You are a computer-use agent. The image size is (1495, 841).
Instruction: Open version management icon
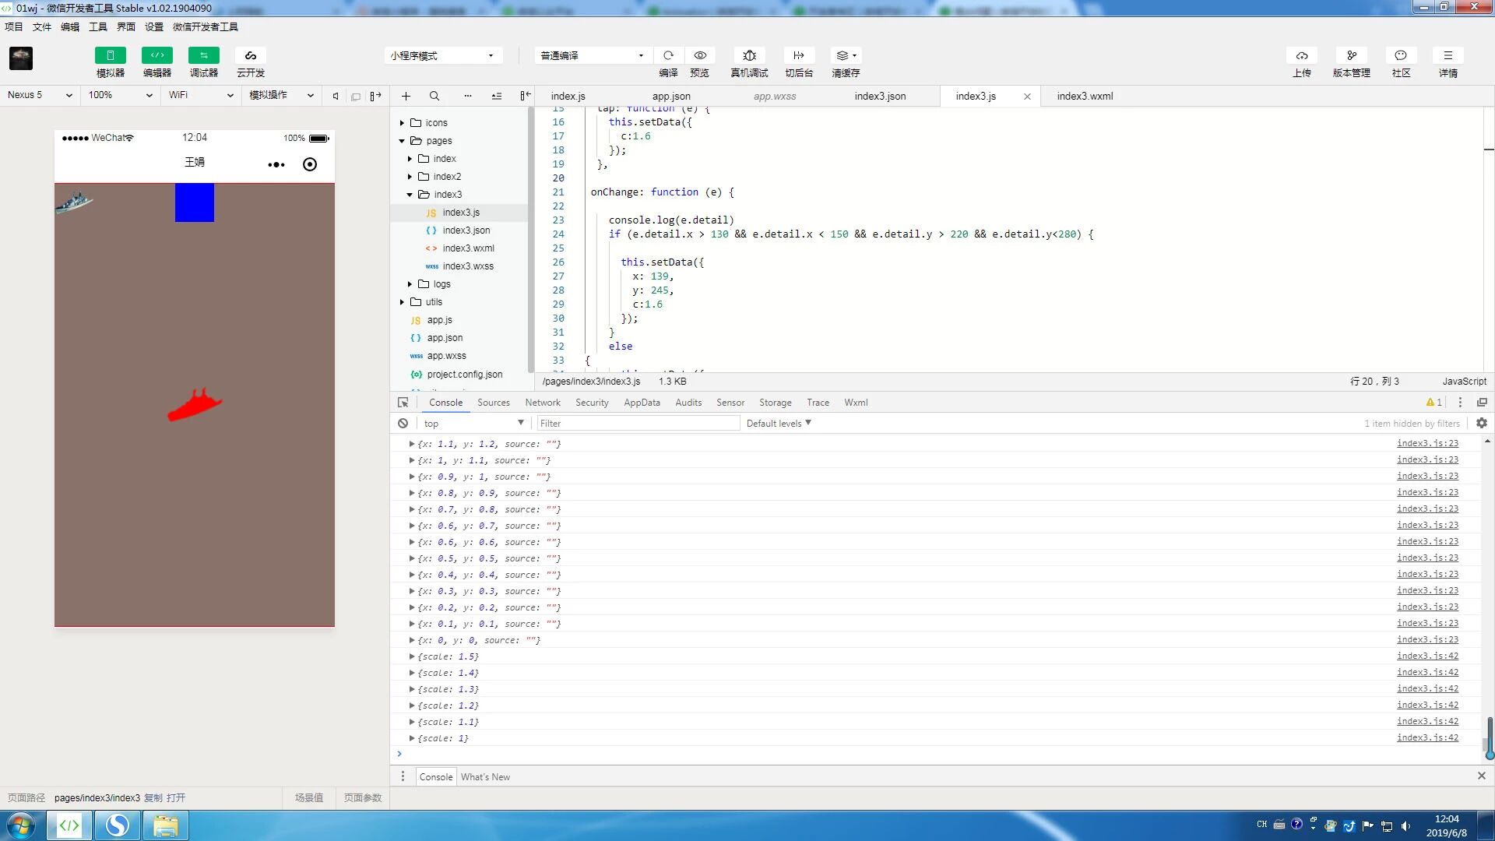click(1352, 55)
